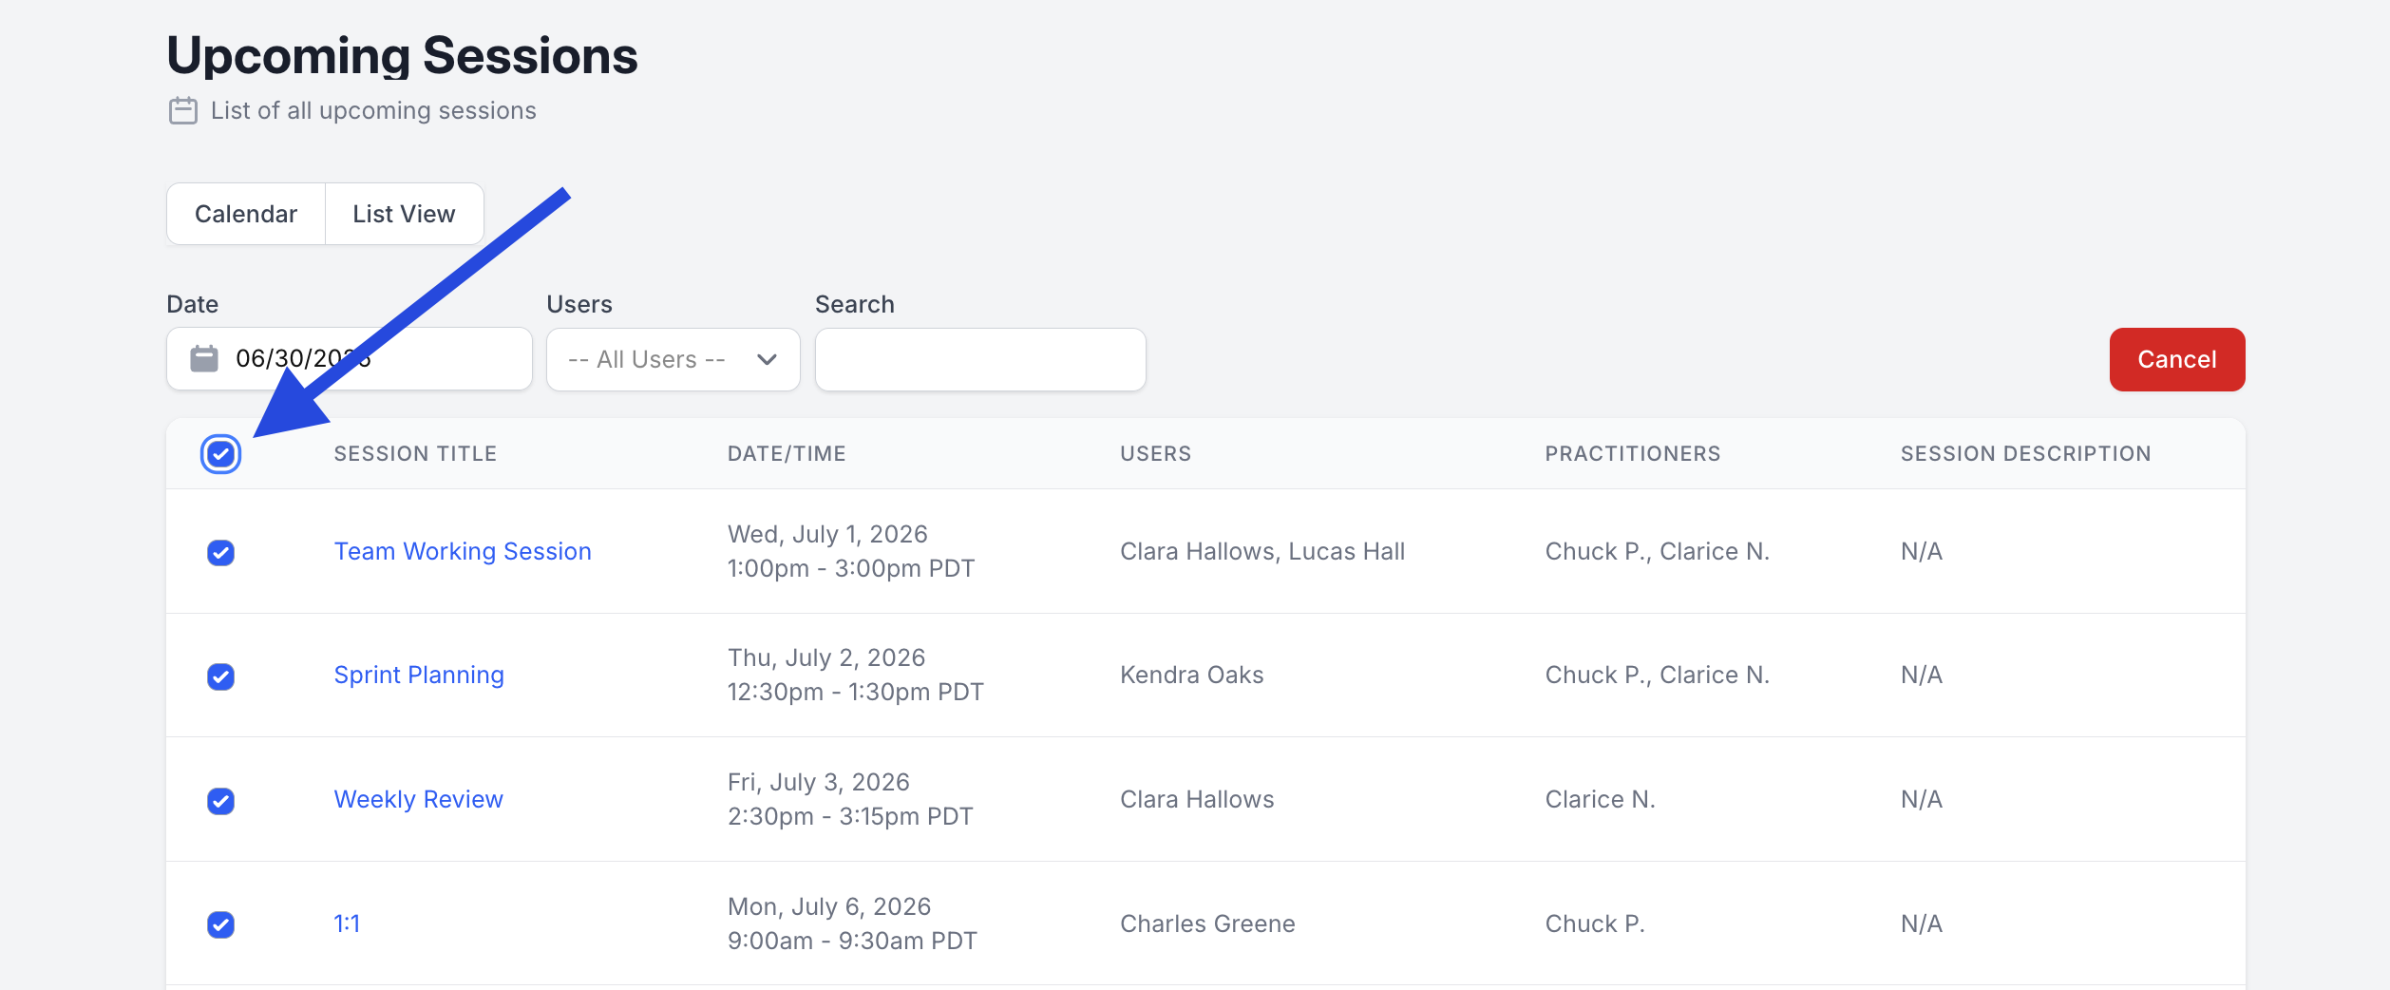The width and height of the screenshot is (2390, 990).
Task: Open the Sprint Planning session link
Action: (x=419, y=675)
